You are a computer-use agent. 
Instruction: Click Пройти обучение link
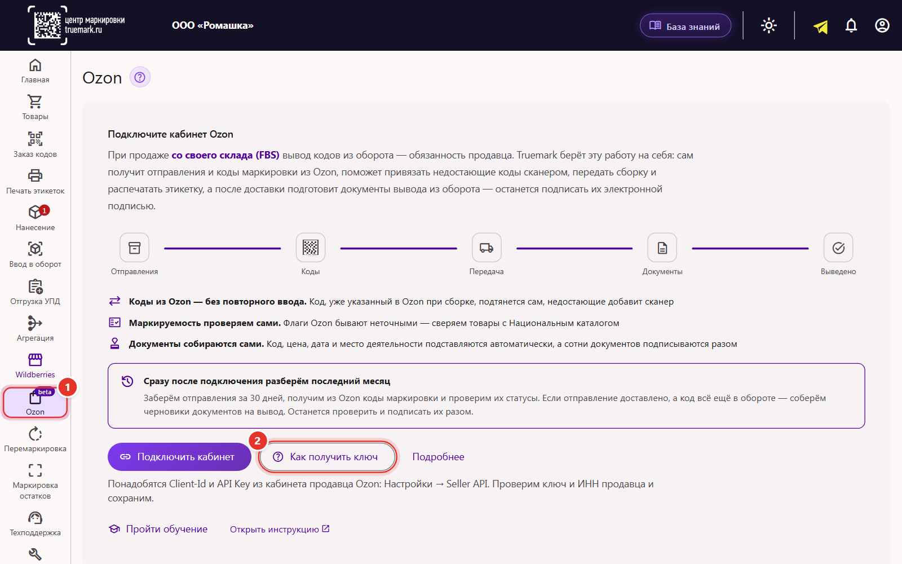tap(158, 529)
